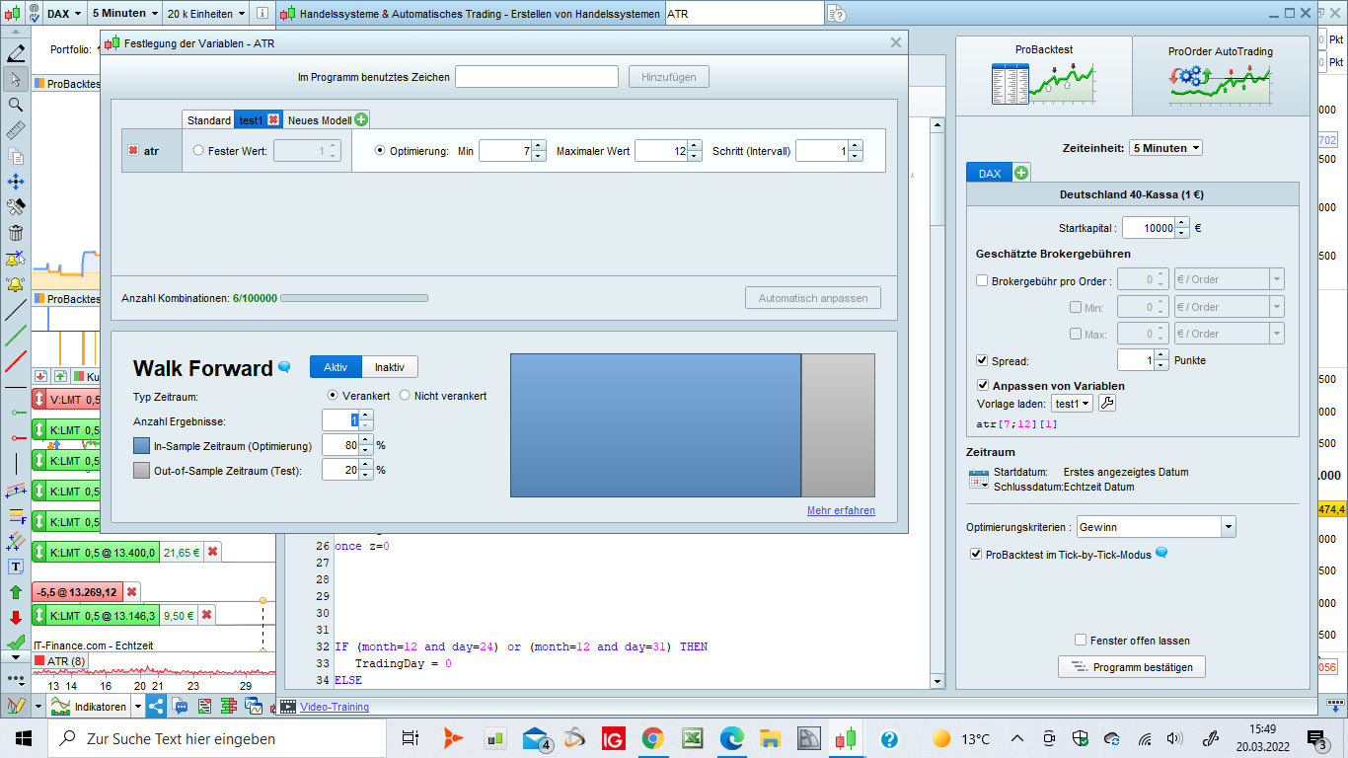Select the Nicht verankert option
Viewport: 1348px width, 758px height.
click(405, 396)
